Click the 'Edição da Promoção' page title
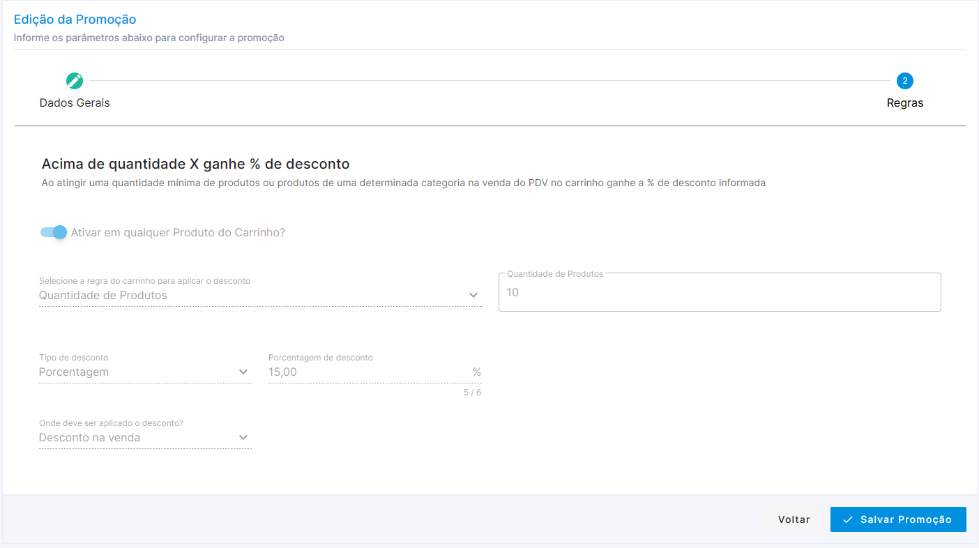979x548 pixels. (75, 20)
